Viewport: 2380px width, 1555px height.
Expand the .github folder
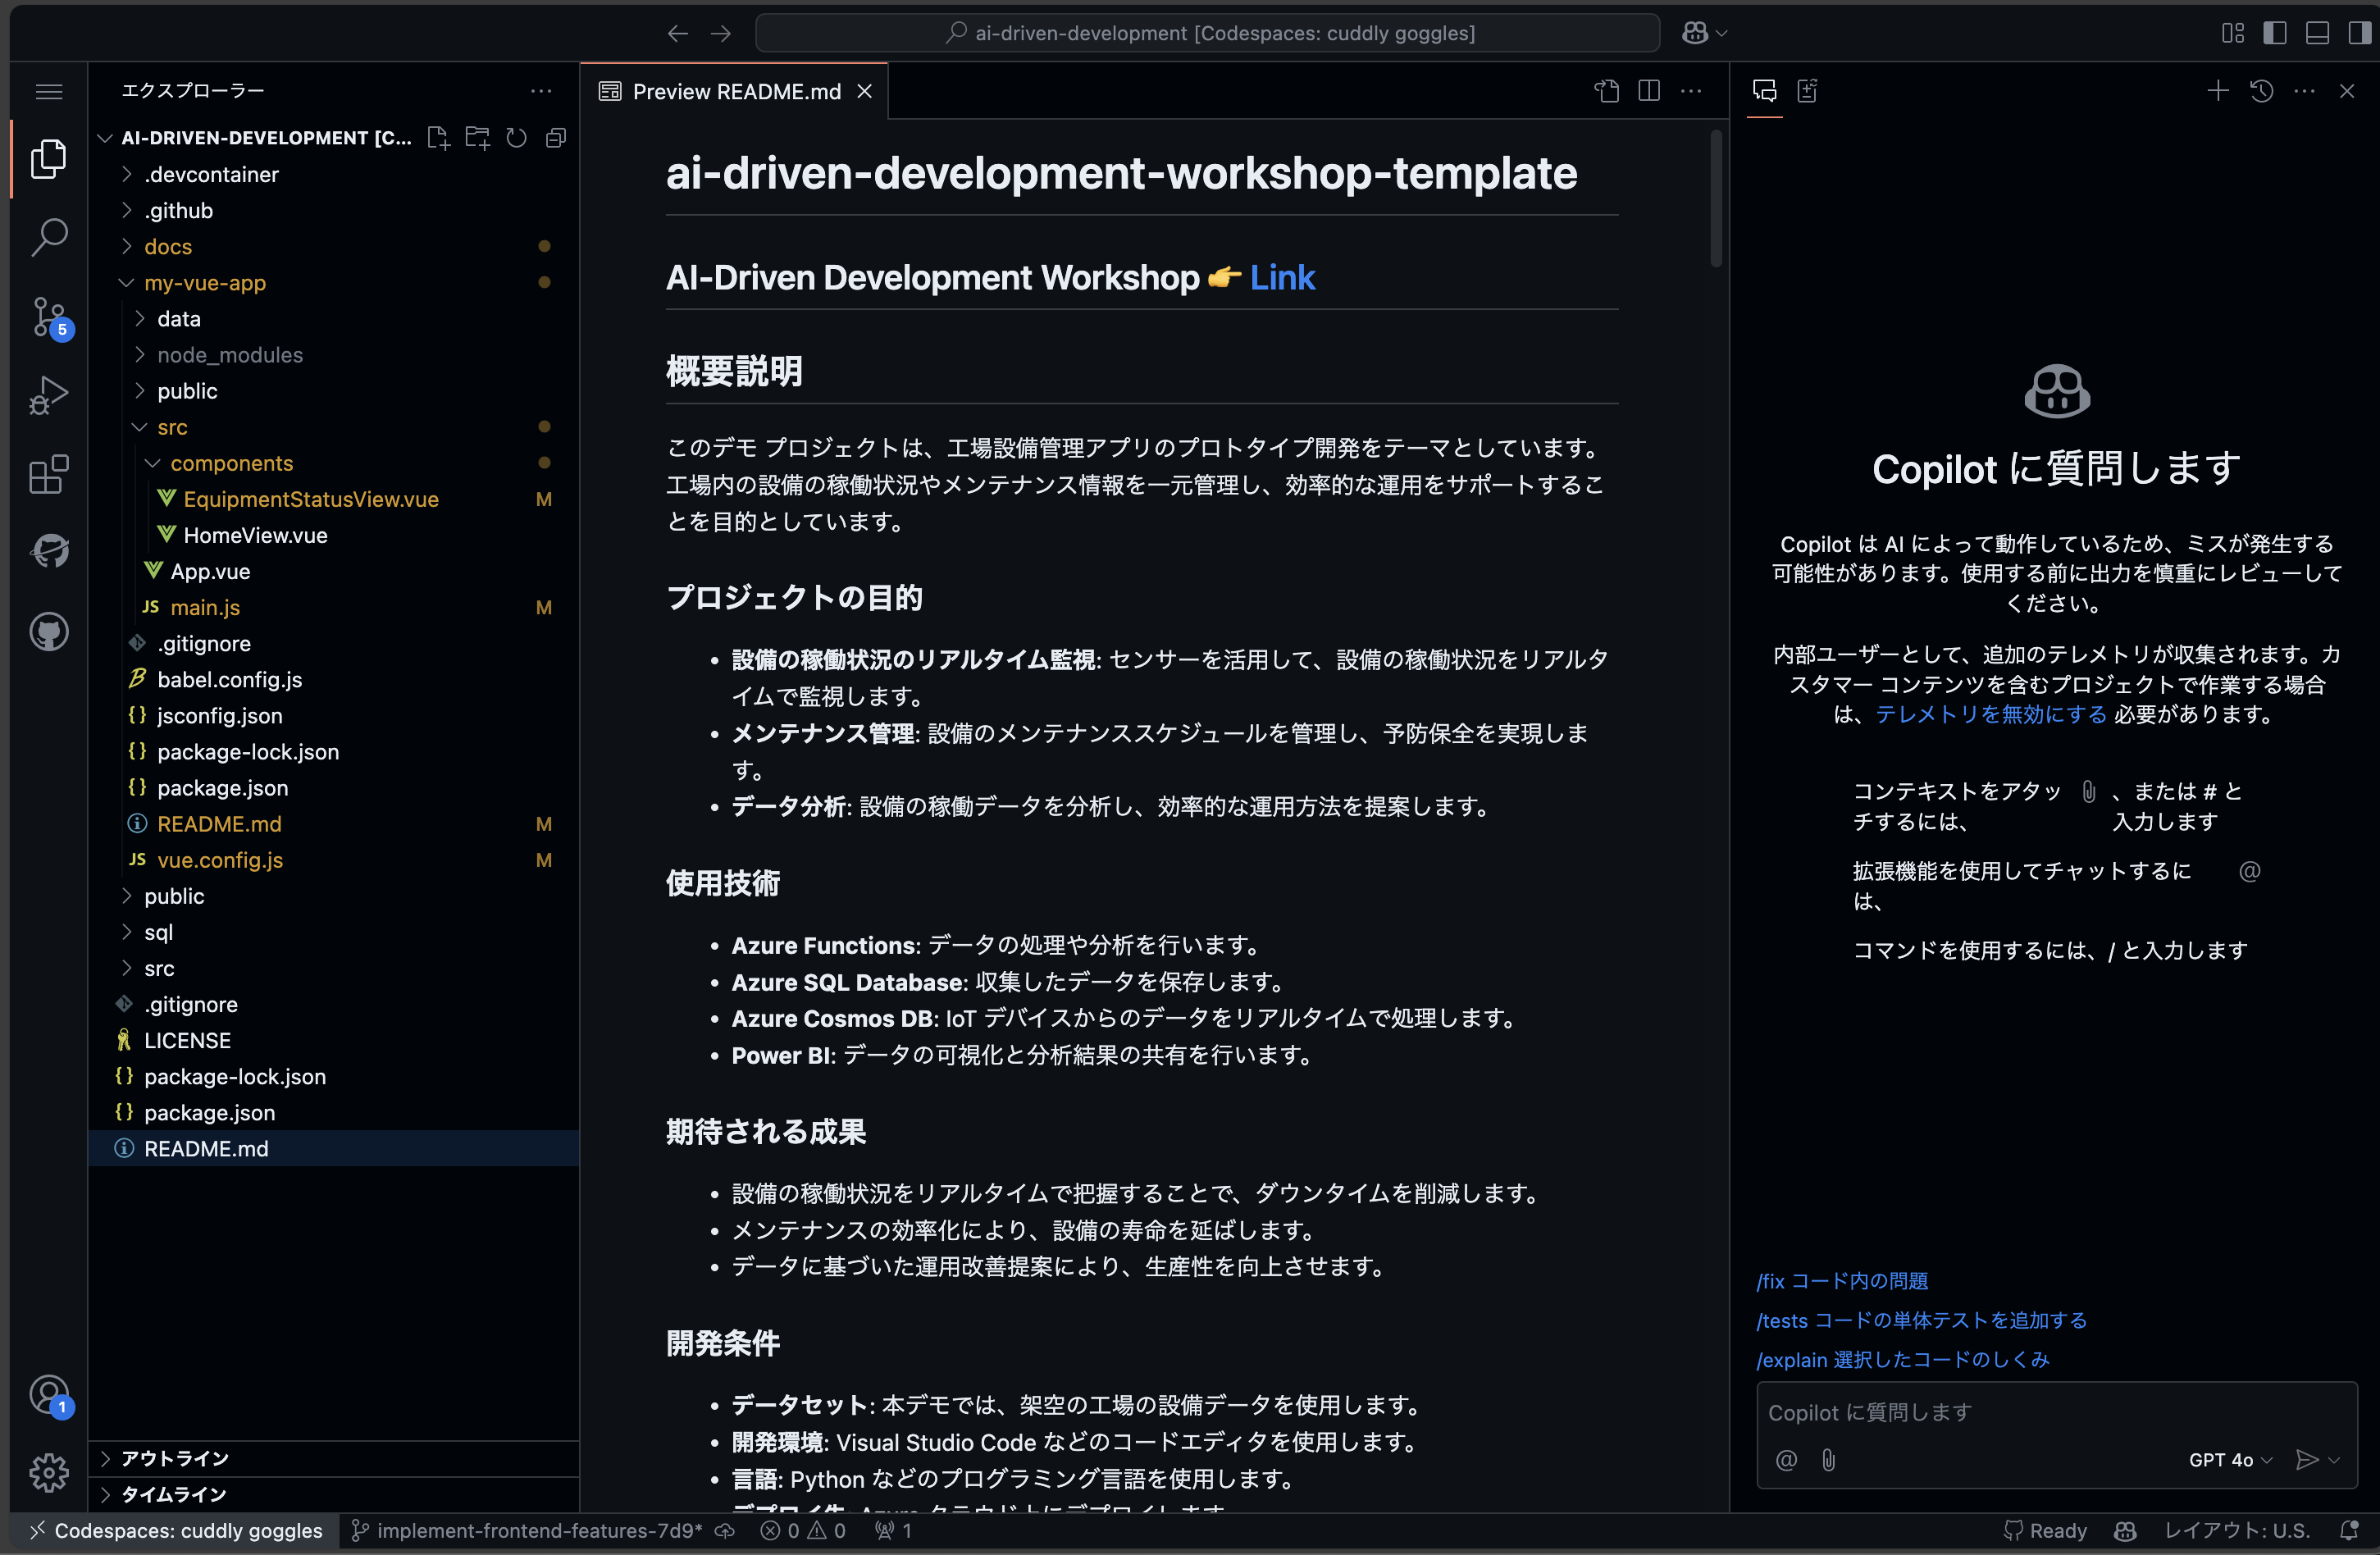pyautogui.click(x=334, y=210)
